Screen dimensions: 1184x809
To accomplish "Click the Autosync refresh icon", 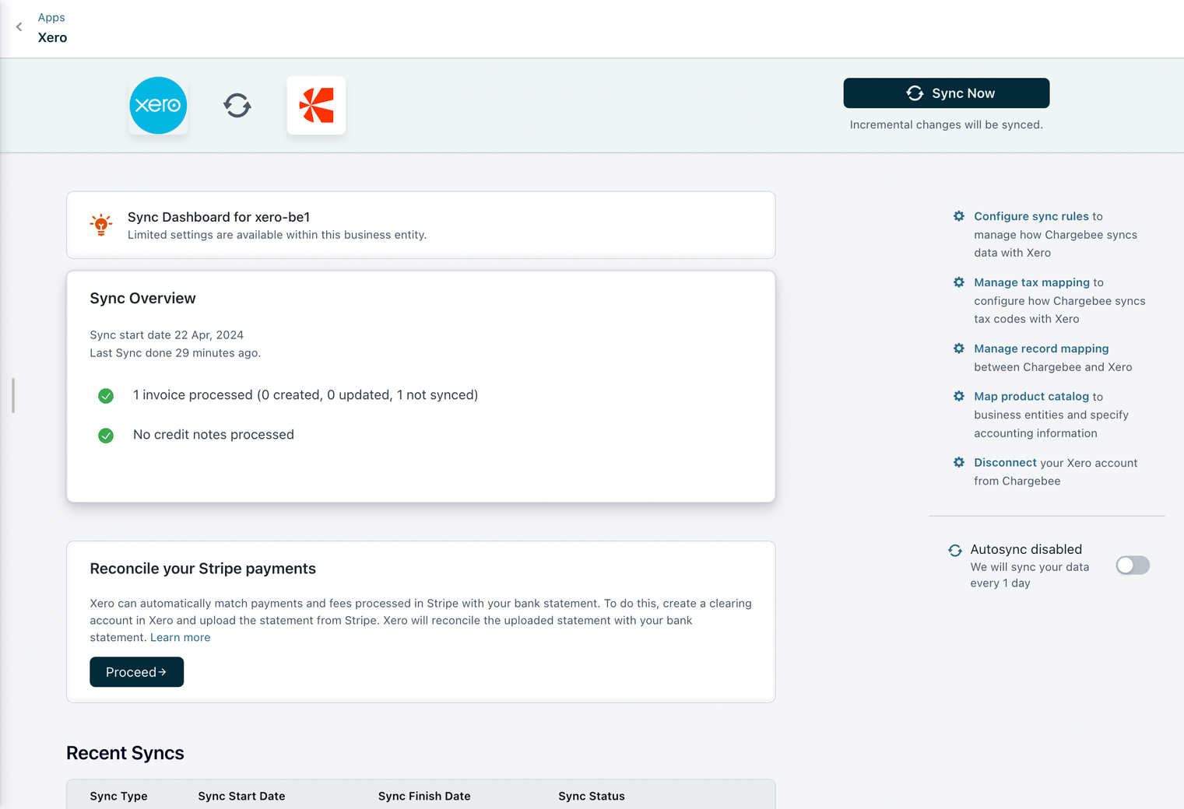I will pyautogui.click(x=955, y=550).
